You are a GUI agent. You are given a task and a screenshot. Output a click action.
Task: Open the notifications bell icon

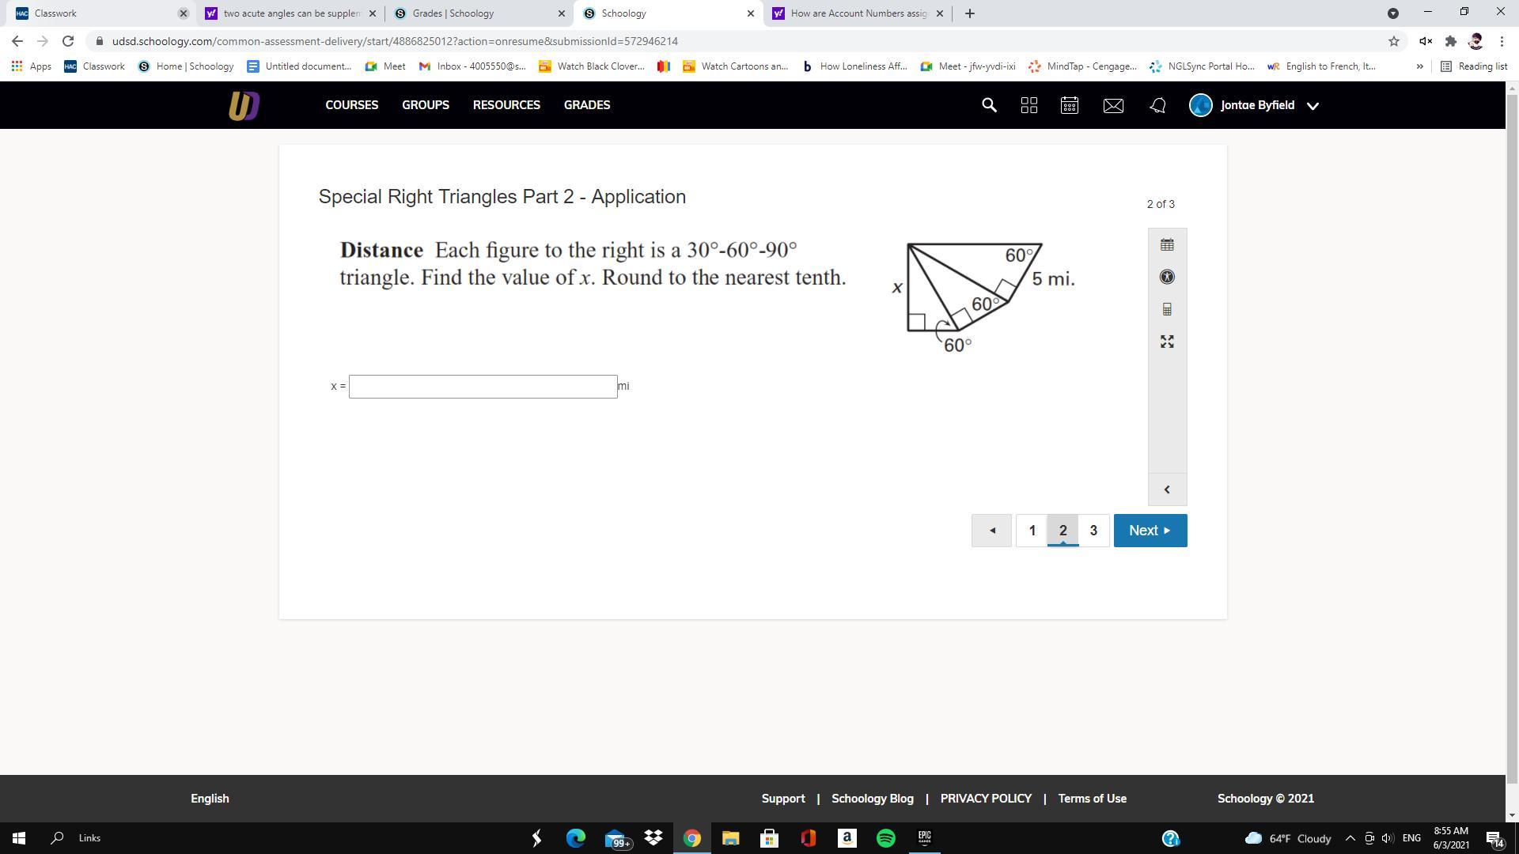click(1157, 105)
